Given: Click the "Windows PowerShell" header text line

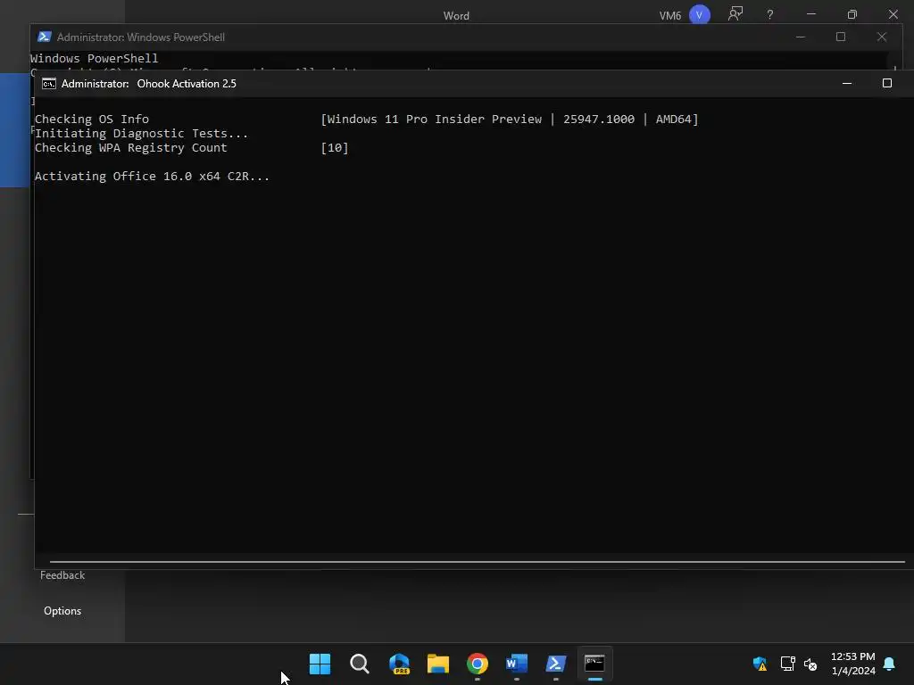Looking at the screenshot, I should pos(94,58).
